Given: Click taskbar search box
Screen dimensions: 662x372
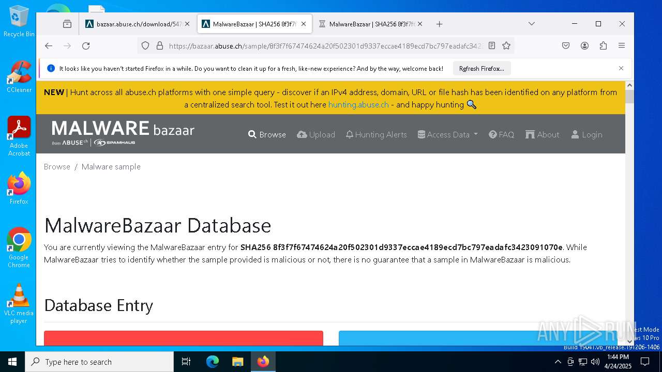Looking at the screenshot, I should click(x=99, y=362).
